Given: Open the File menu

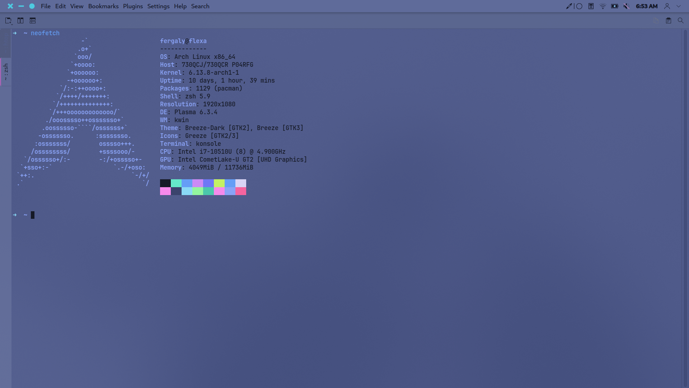Looking at the screenshot, I should click(x=46, y=6).
